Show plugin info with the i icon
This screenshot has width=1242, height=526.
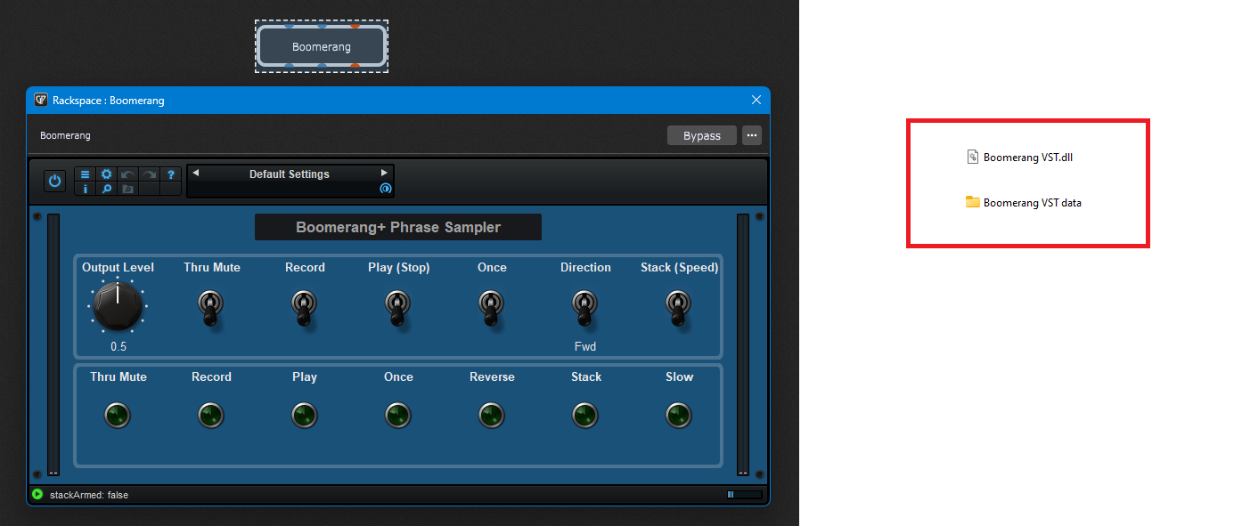(x=86, y=189)
